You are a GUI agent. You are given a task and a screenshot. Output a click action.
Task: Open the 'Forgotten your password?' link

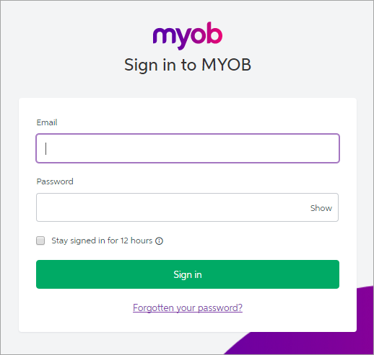point(188,307)
